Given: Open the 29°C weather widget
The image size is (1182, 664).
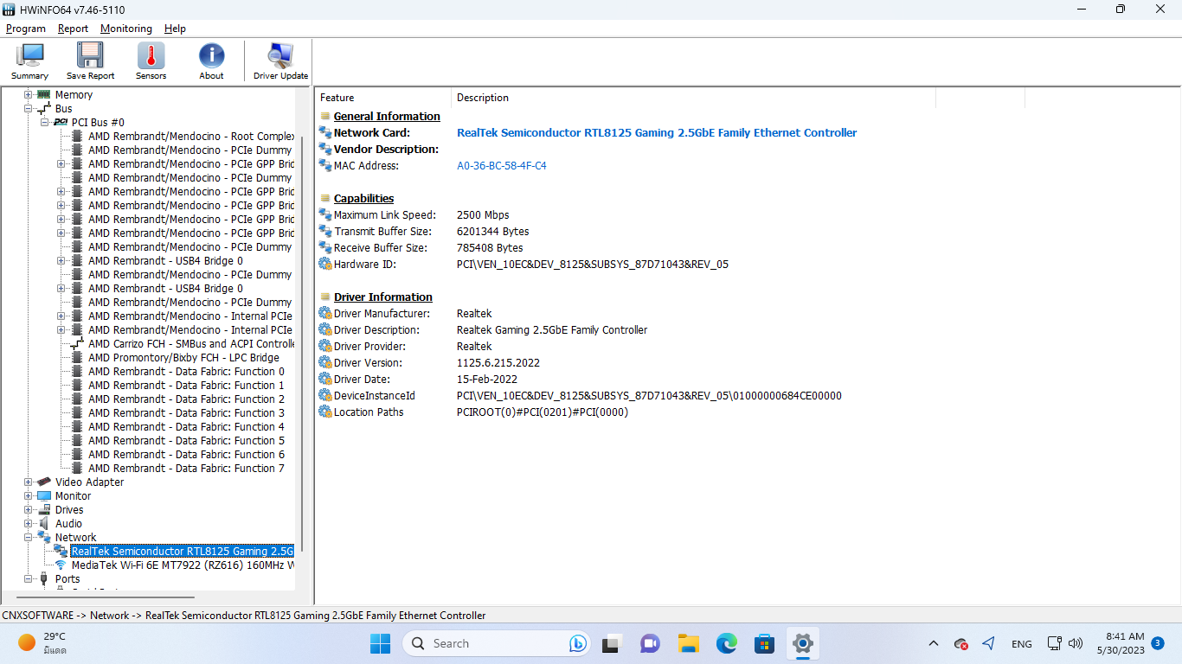Looking at the screenshot, I should click(x=43, y=643).
